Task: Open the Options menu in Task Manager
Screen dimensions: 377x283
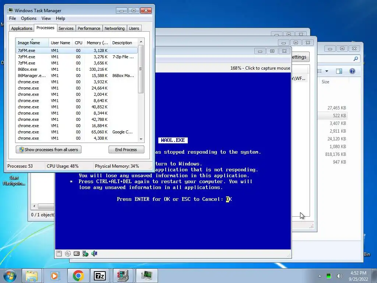Action: [x=29, y=18]
